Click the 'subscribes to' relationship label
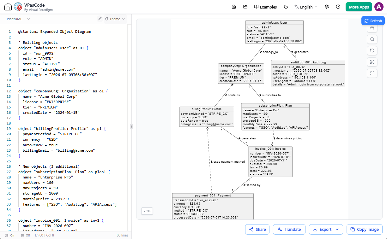The width and height of the screenshot is (387, 239). pos(271,95)
